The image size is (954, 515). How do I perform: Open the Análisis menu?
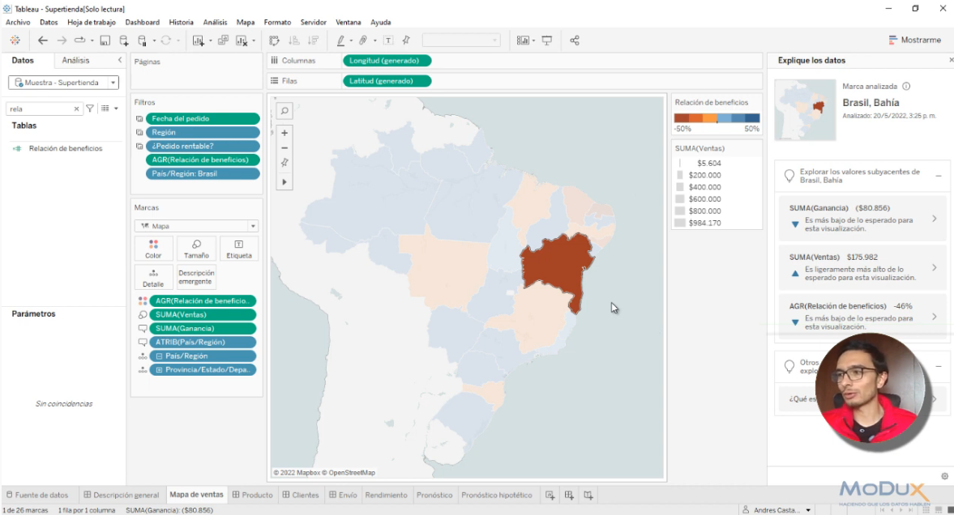click(x=215, y=22)
